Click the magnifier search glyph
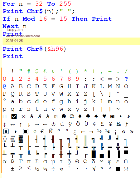This screenshot has height=178, width=140. (x=35, y=131)
